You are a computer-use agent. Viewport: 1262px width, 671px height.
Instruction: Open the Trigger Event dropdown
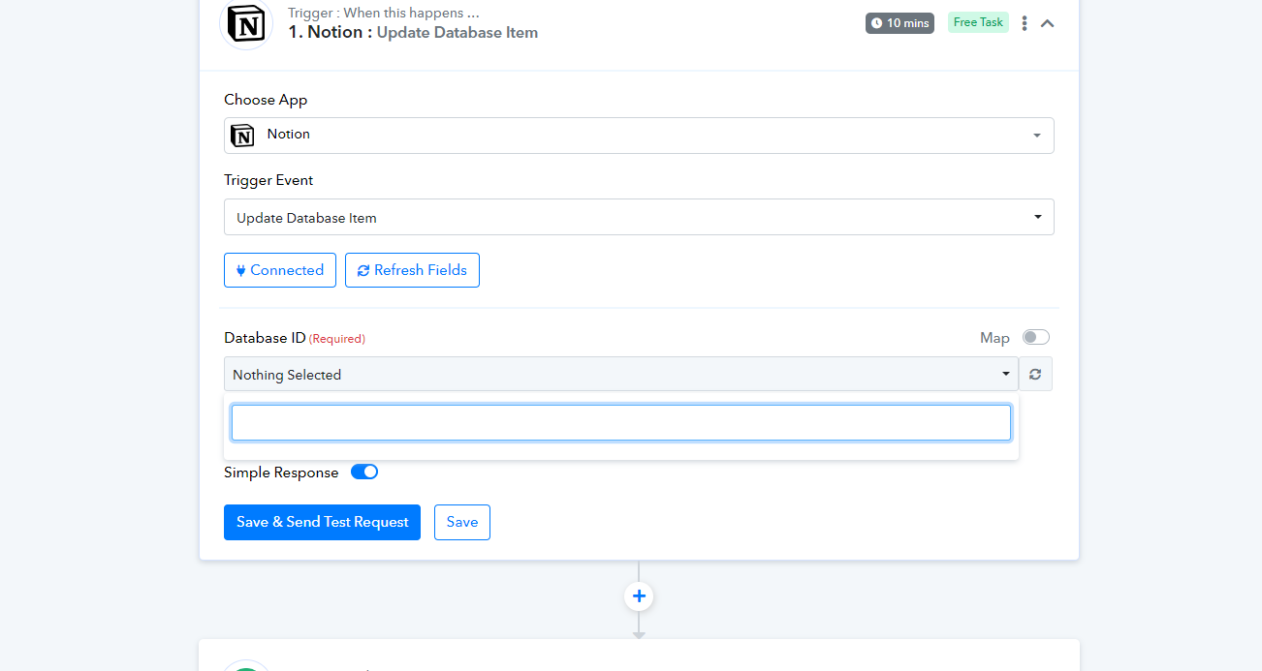639,217
